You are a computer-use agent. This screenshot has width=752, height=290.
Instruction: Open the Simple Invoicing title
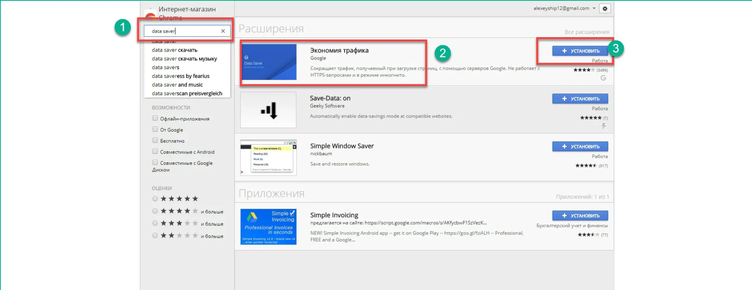(334, 215)
